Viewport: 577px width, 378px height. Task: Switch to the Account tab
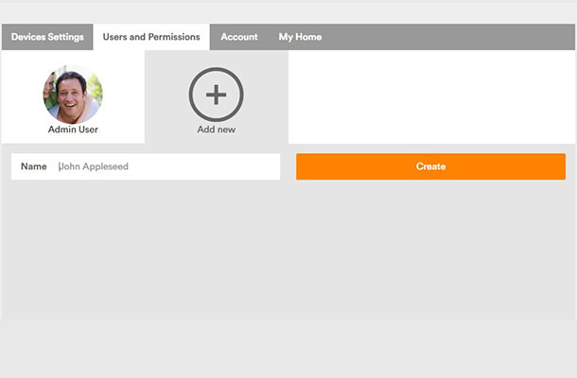tap(239, 37)
